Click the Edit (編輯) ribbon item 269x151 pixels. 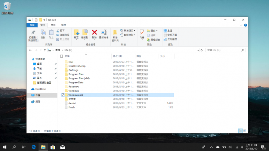pos(151,35)
